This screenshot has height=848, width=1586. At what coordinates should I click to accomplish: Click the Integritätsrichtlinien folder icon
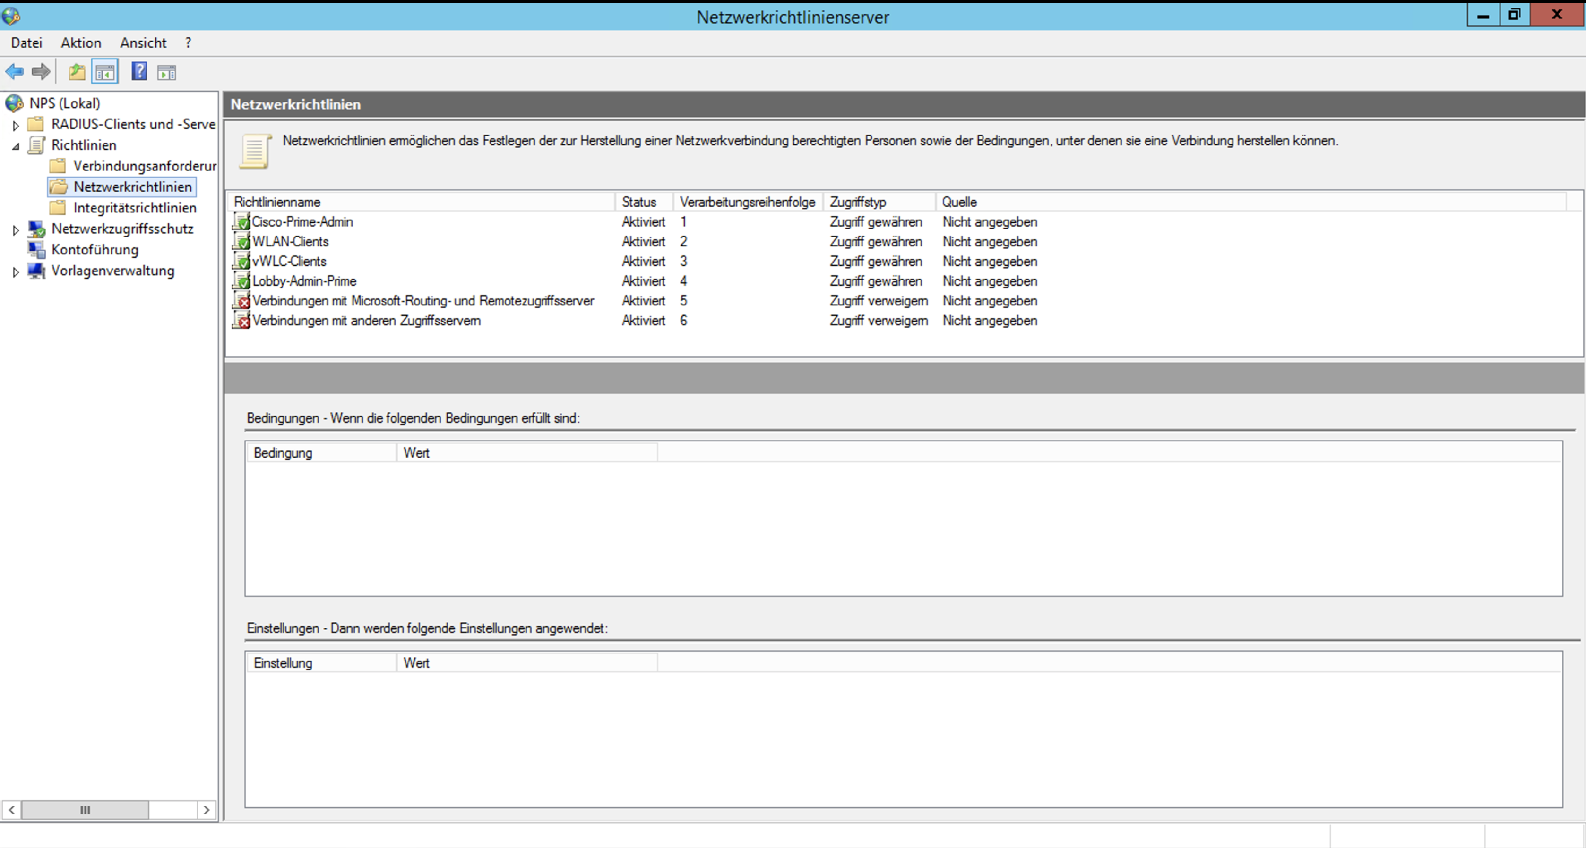(x=58, y=208)
